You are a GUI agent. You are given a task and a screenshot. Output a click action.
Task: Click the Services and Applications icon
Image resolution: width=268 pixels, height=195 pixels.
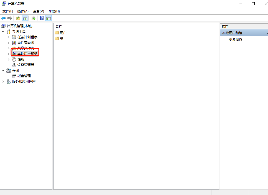point(9,82)
